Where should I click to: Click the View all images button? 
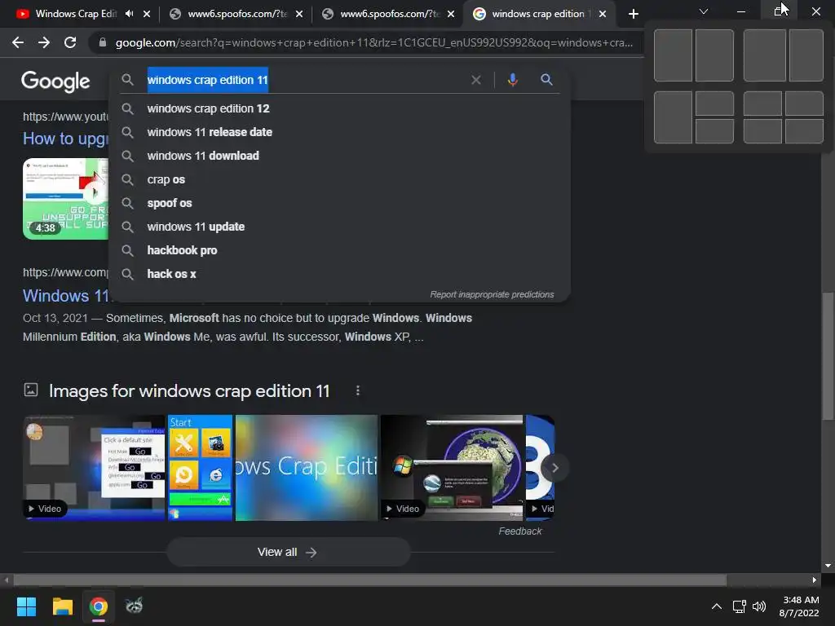point(288,552)
